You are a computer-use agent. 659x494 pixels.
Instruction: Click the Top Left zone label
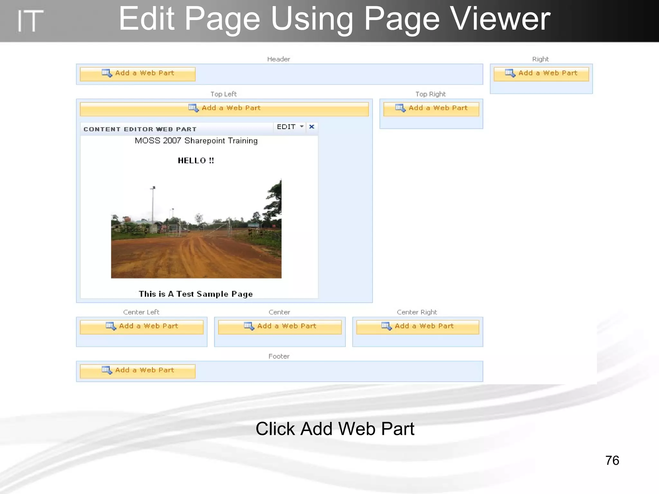click(x=224, y=94)
